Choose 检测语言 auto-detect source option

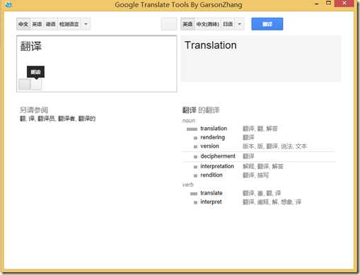pyautogui.click(x=69, y=24)
